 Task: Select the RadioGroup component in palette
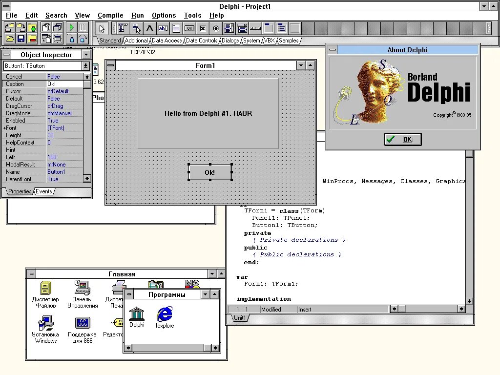click(282, 29)
